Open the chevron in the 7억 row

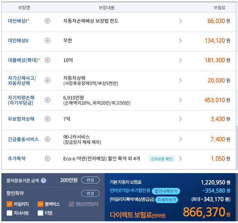180,119
